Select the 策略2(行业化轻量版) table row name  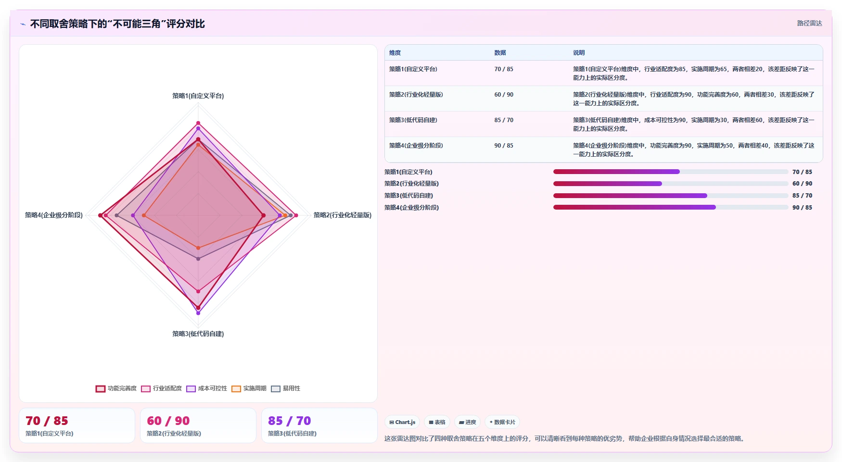coord(416,95)
